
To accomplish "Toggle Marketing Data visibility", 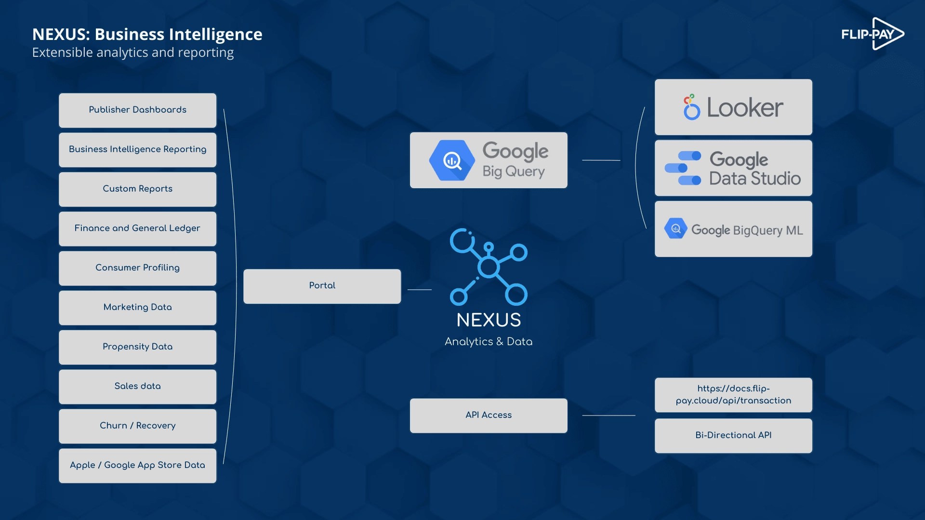I will coord(137,307).
